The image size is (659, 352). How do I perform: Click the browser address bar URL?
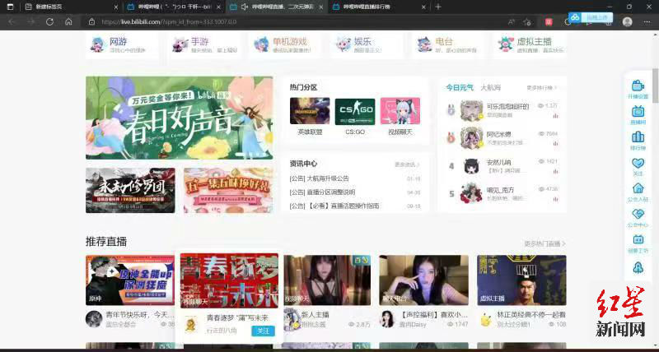click(169, 22)
